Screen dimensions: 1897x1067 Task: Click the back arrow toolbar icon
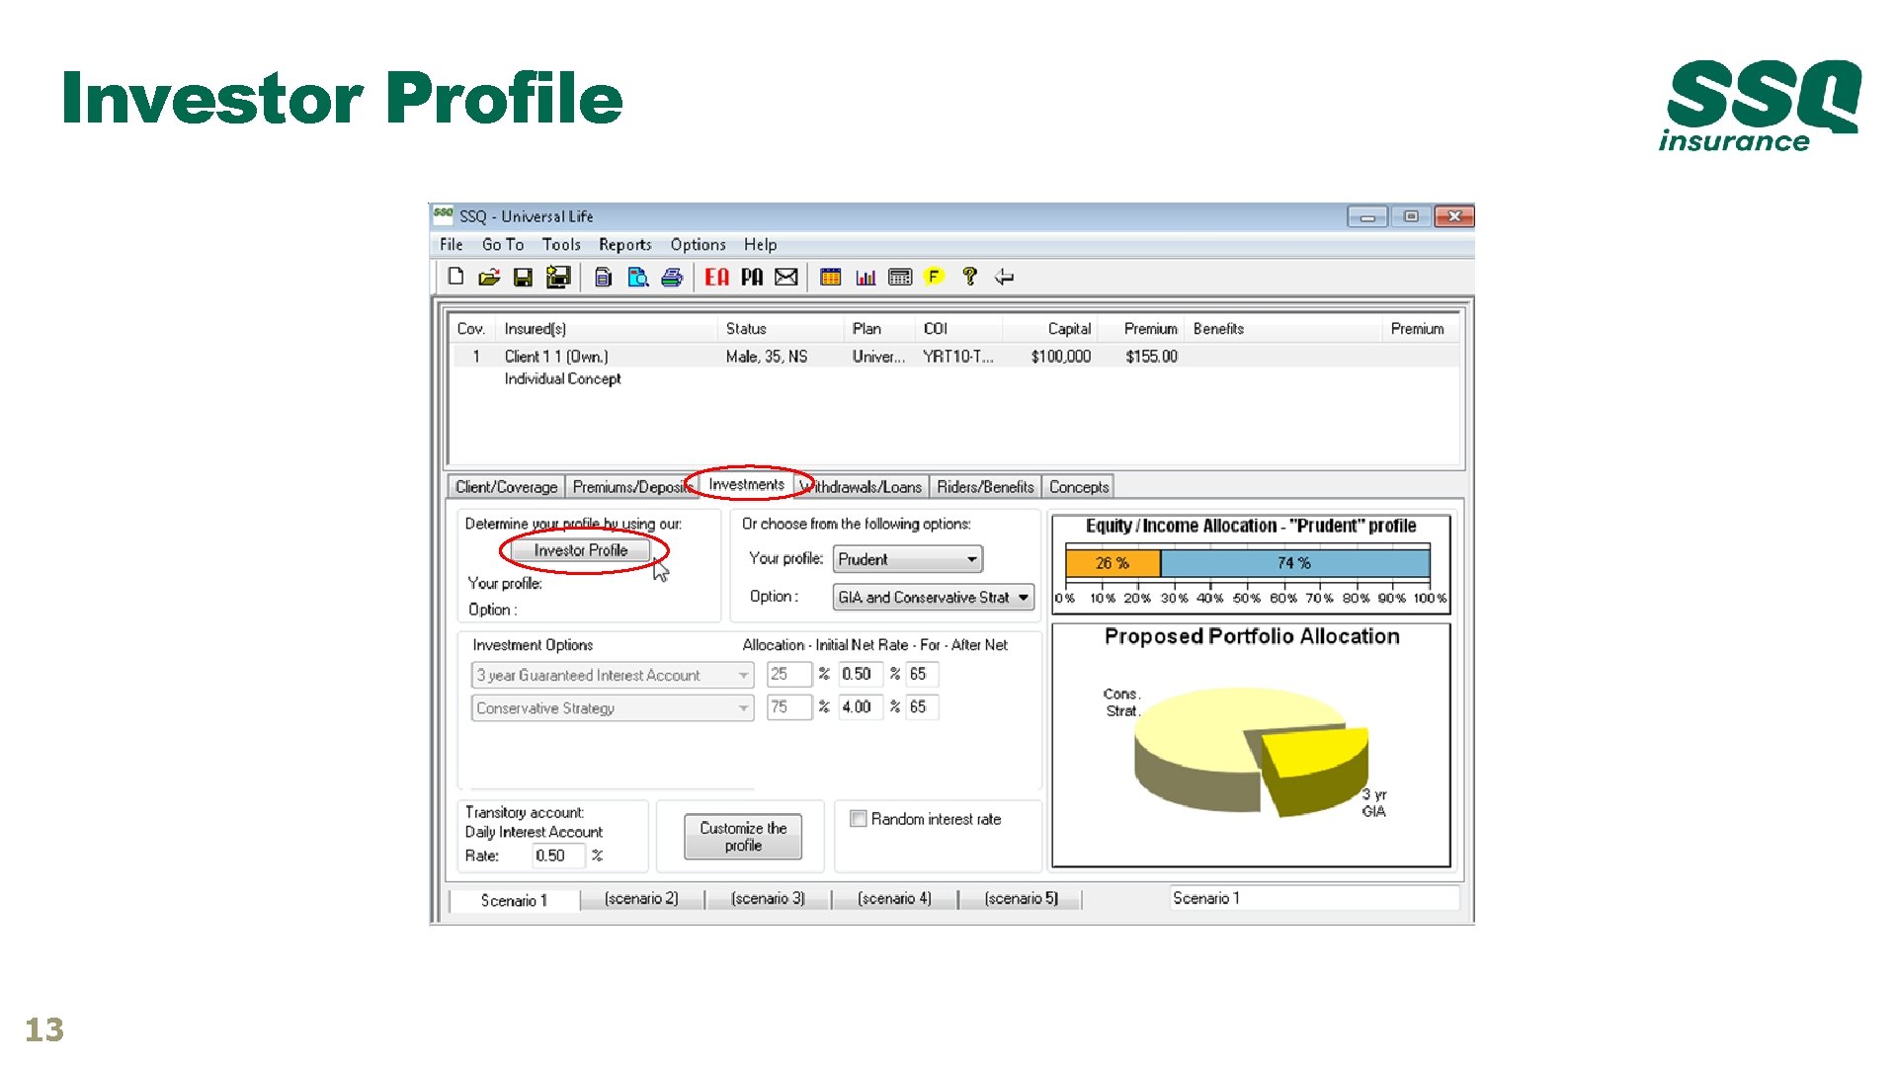point(1004,278)
